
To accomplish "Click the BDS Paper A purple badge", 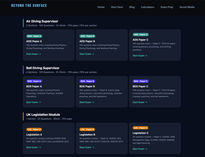I will 34,81.
